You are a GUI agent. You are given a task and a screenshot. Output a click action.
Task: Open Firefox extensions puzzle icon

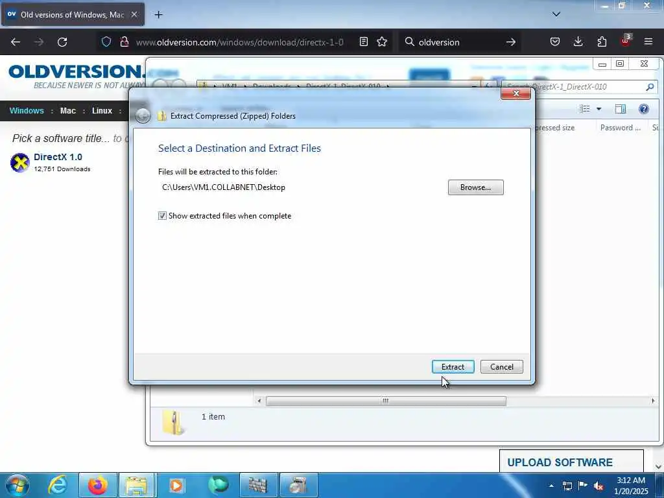[x=602, y=41]
